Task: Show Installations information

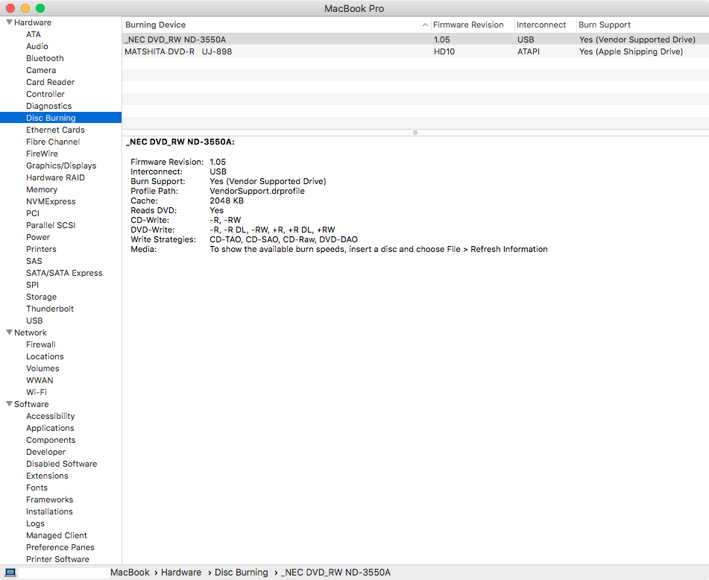Action: [x=49, y=511]
